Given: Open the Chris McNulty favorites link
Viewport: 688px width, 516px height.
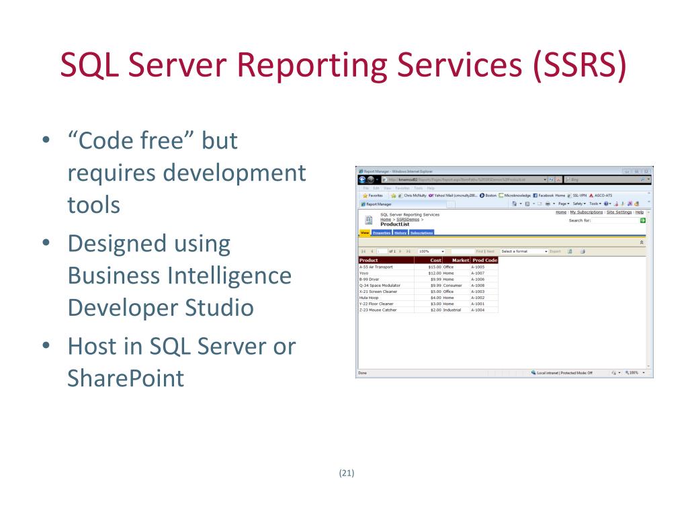Looking at the screenshot, I should click(413, 196).
